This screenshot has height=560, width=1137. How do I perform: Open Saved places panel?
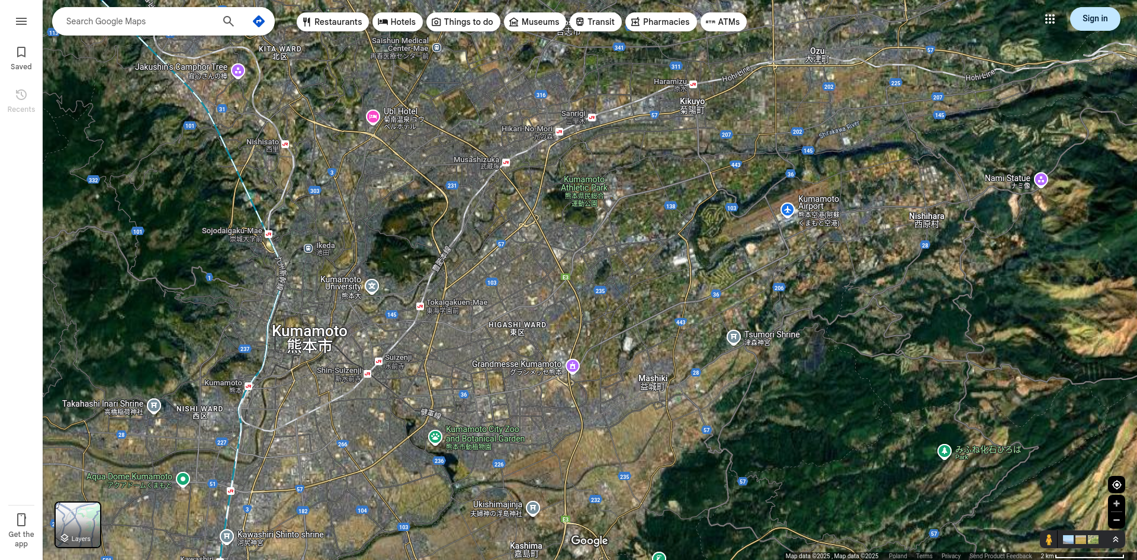[21, 58]
